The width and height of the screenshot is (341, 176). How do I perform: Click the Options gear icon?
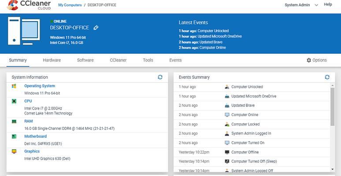pos(308,60)
